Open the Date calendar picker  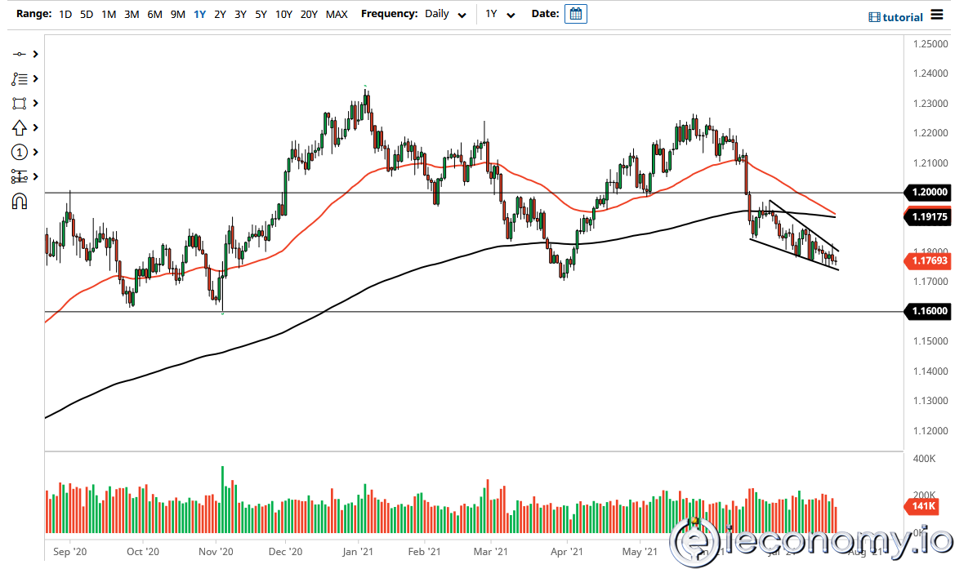click(576, 14)
